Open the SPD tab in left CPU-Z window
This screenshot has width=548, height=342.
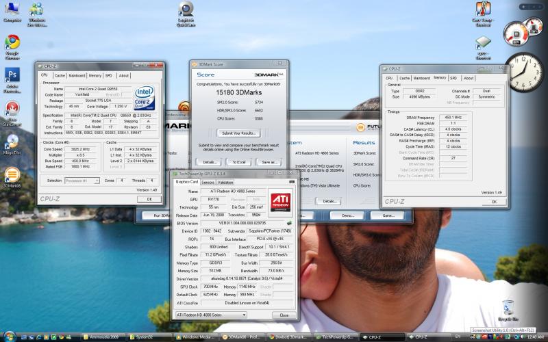click(109, 75)
